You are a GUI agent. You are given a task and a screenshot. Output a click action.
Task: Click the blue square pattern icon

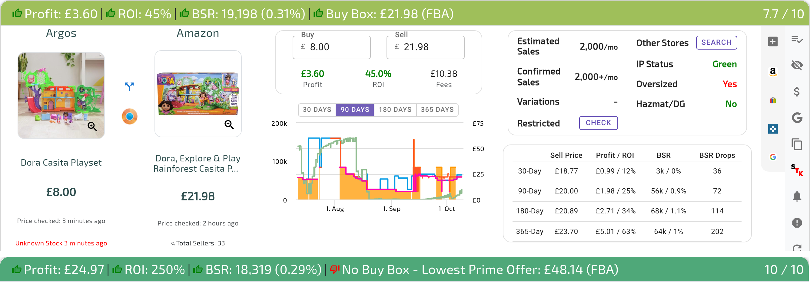(x=772, y=129)
